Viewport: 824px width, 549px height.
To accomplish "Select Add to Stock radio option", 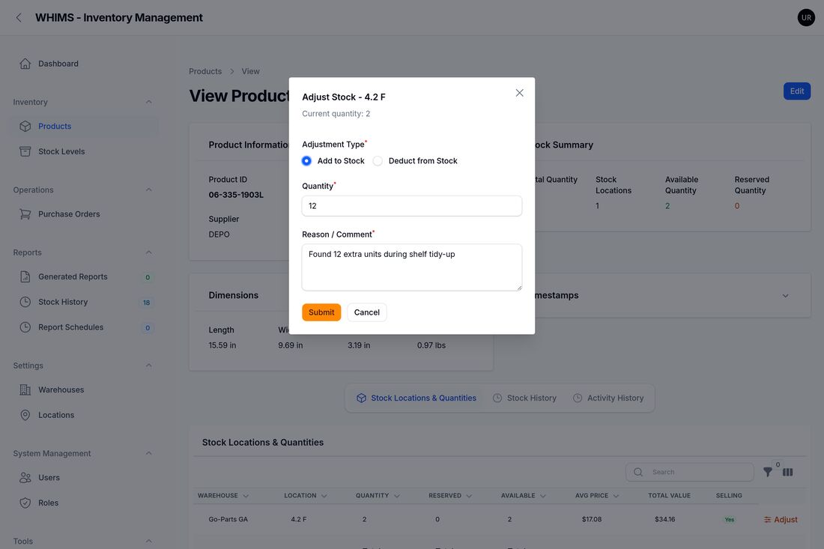I will click(x=306, y=161).
